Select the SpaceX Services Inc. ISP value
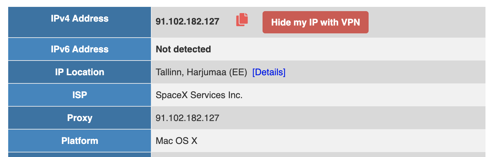Image resolution: width=493 pixels, height=157 pixels. [x=199, y=95]
